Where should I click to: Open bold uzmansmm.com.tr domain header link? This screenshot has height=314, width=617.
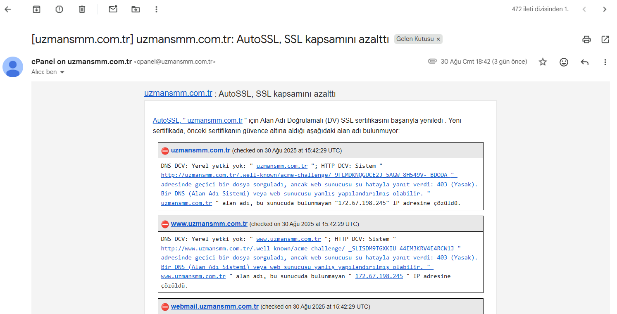[200, 150]
